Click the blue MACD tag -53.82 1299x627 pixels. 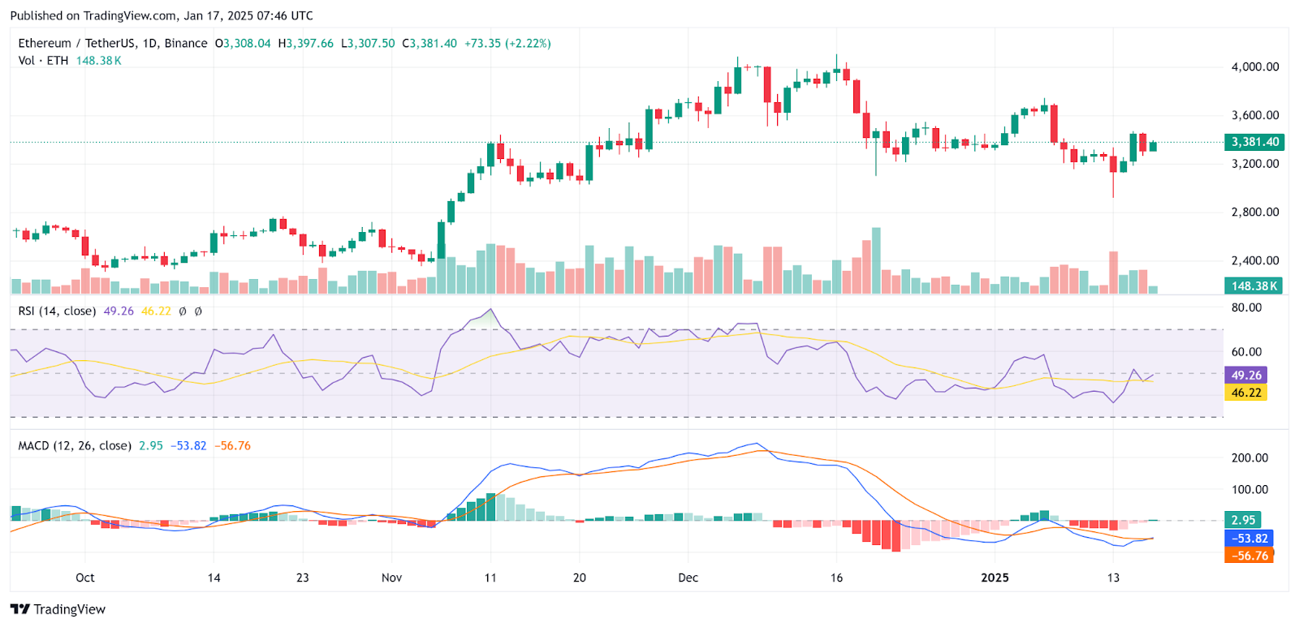point(1249,538)
